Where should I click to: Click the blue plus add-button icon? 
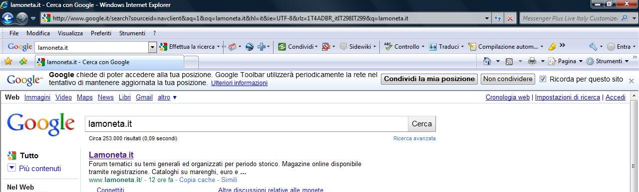click(262, 47)
